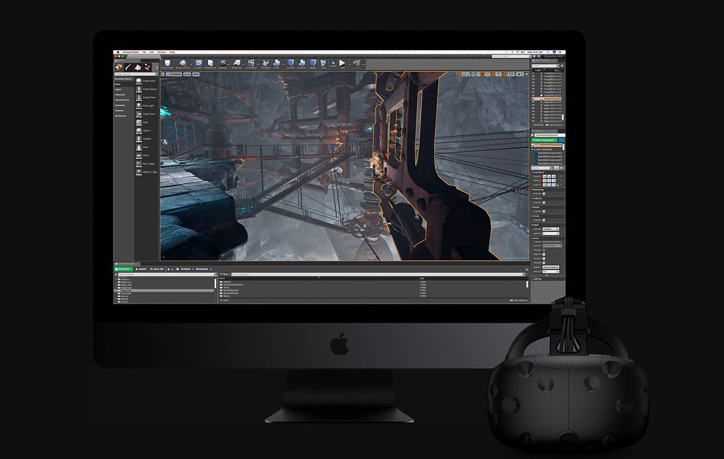
Task: Open the Content browser toolbar icon
Action: (198, 64)
